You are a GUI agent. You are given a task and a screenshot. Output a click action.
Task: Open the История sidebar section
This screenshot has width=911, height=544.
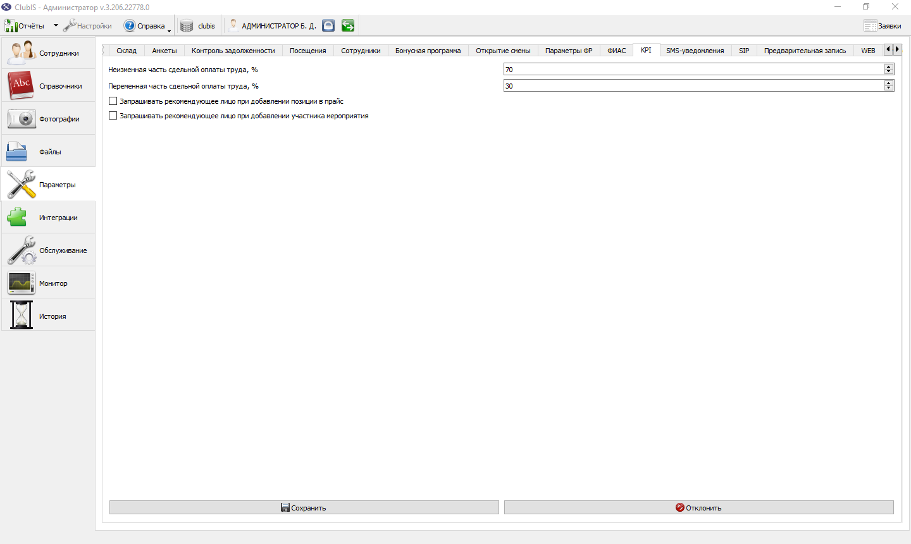[48, 316]
